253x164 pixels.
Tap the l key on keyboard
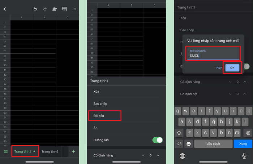(245, 122)
